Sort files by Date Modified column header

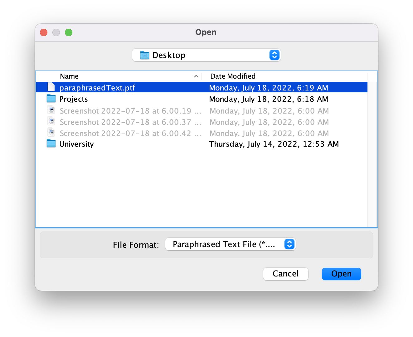pos(233,76)
